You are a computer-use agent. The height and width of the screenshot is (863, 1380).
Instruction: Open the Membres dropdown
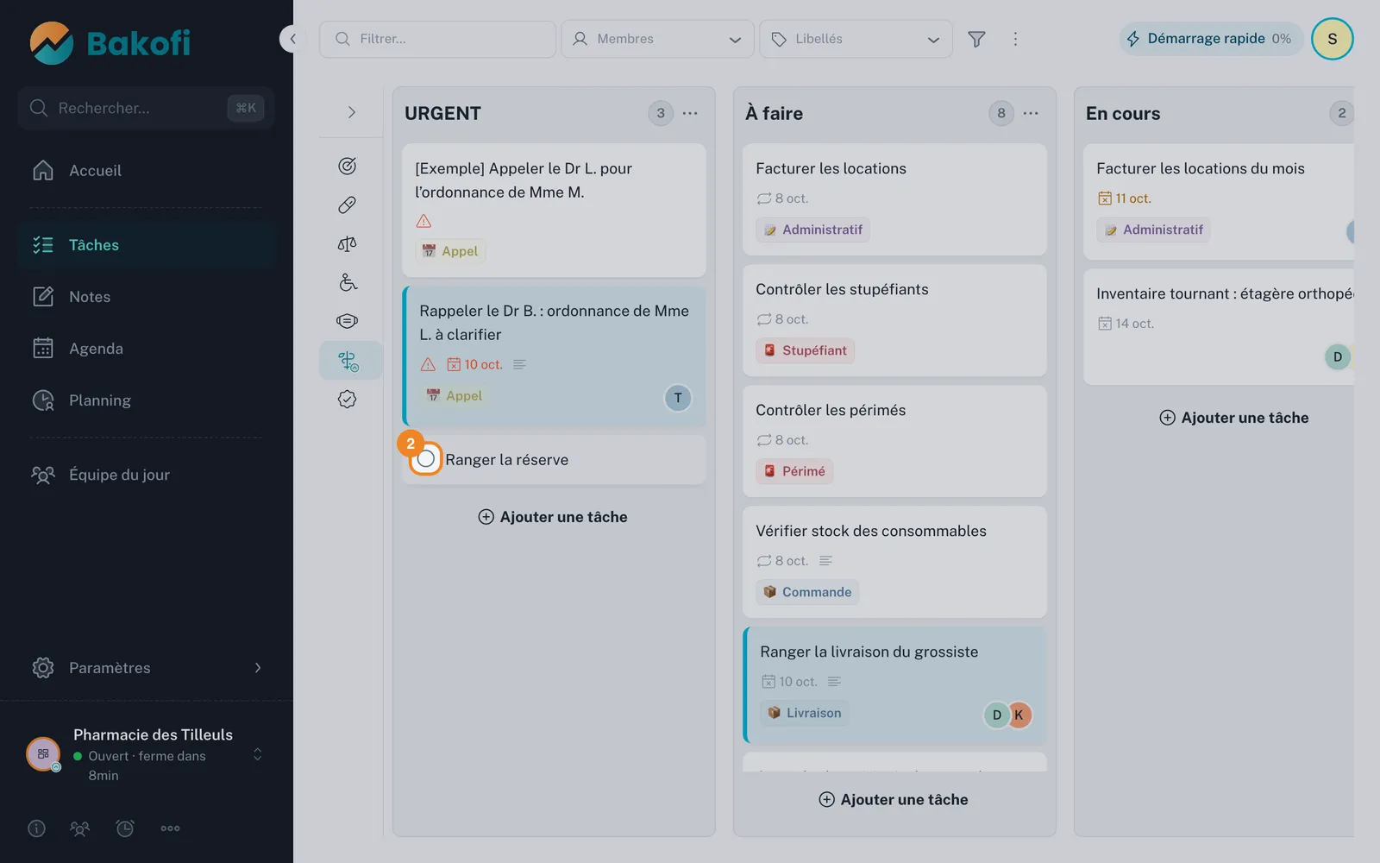coord(657,39)
